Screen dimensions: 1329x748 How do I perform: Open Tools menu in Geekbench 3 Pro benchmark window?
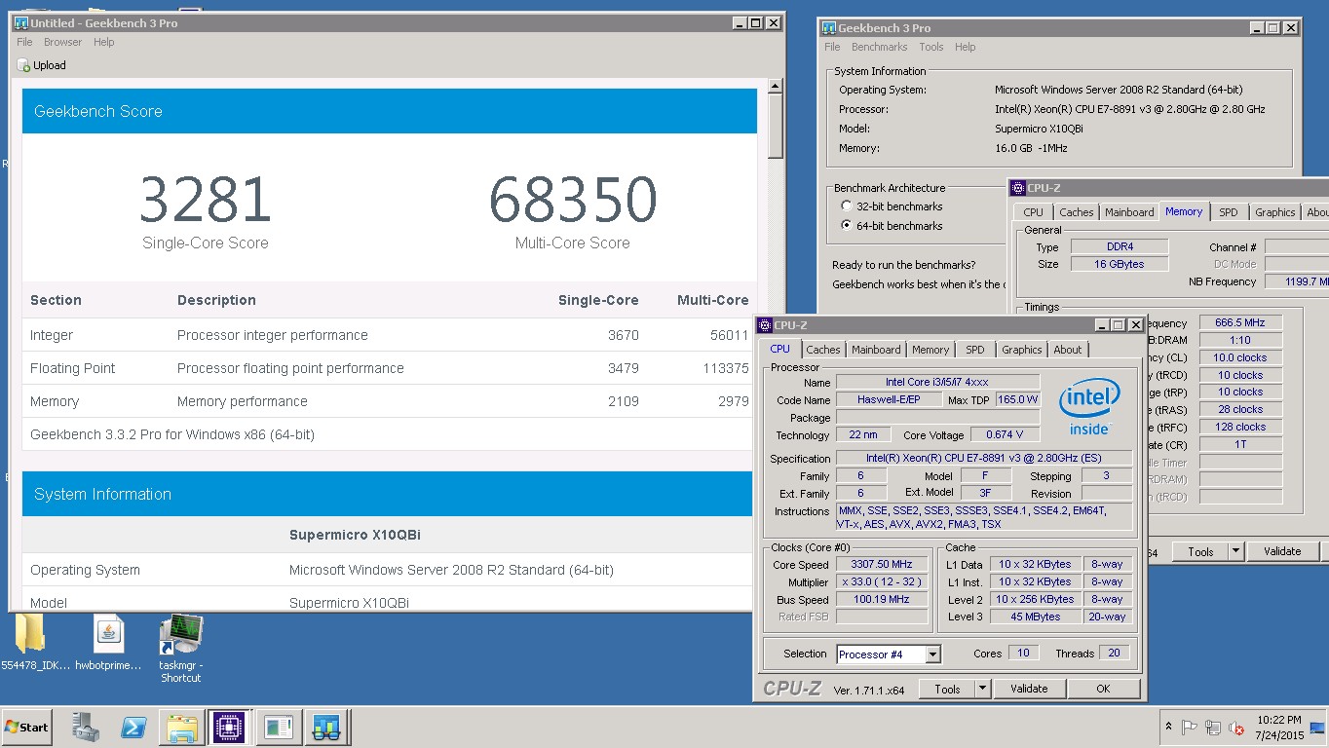coord(931,47)
